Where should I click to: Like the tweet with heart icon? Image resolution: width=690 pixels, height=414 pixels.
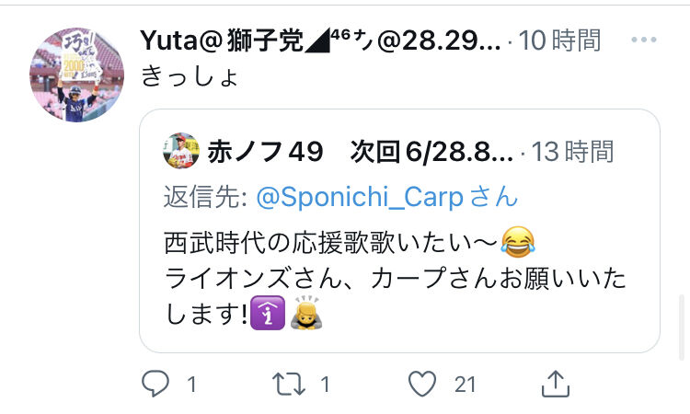(422, 384)
